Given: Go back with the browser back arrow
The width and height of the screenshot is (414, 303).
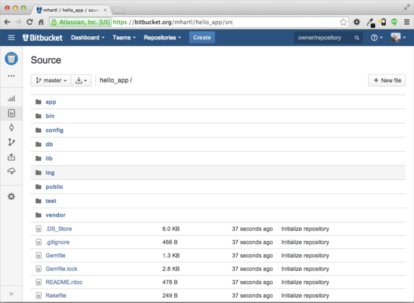Looking at the screenshot, I should click(x=7, y=22).
